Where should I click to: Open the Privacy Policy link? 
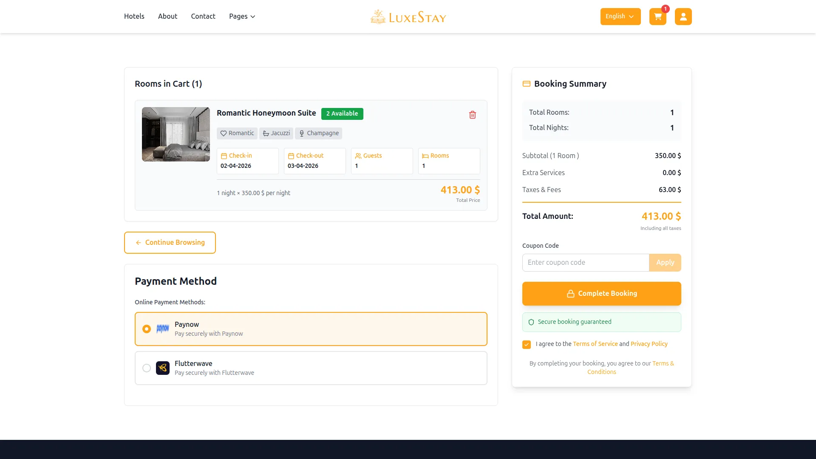pyautogui.click(x=649, y=344)
